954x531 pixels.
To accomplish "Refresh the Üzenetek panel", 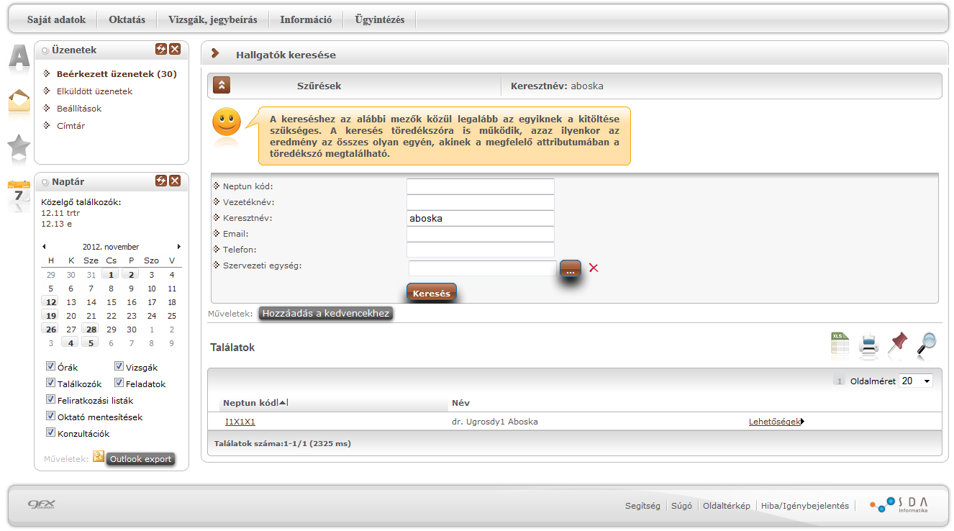I will pos(161,49).
